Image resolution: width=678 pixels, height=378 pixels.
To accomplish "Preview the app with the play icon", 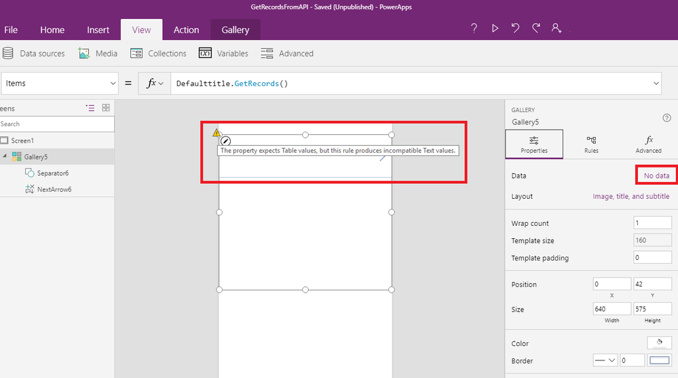I will (x=495, y=28).
